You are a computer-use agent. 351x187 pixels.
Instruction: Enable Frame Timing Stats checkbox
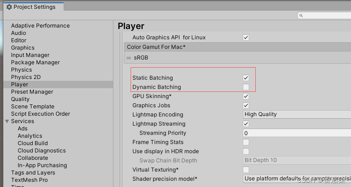pos(246,142)
